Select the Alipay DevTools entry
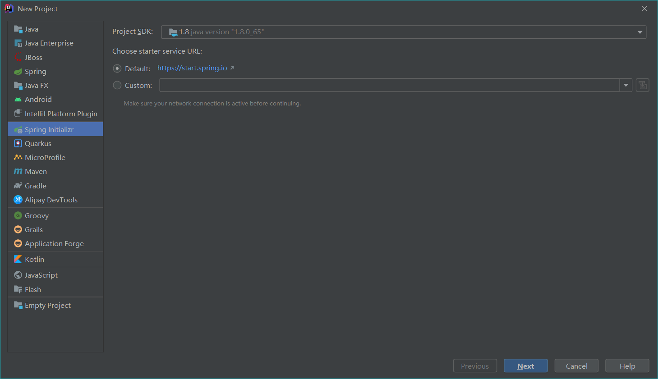The width and height of the screenshot is (658, 379). pyautogui.click(x=51, y=200)
